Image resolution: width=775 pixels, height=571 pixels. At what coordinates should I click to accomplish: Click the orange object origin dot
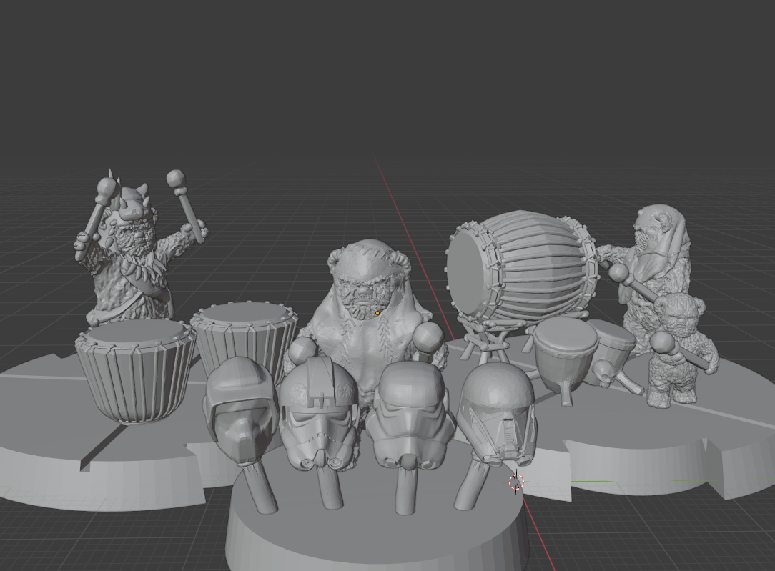pos(377,313)
